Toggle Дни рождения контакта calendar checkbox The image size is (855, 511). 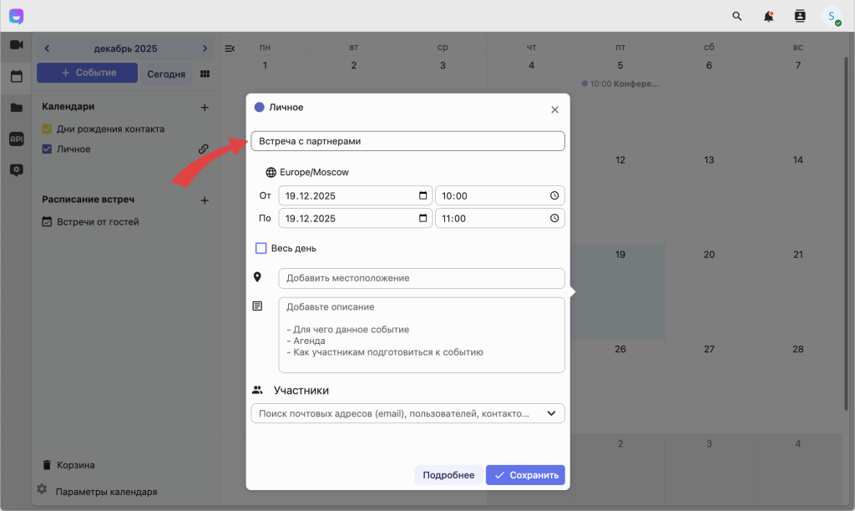(x=48, y=129)
